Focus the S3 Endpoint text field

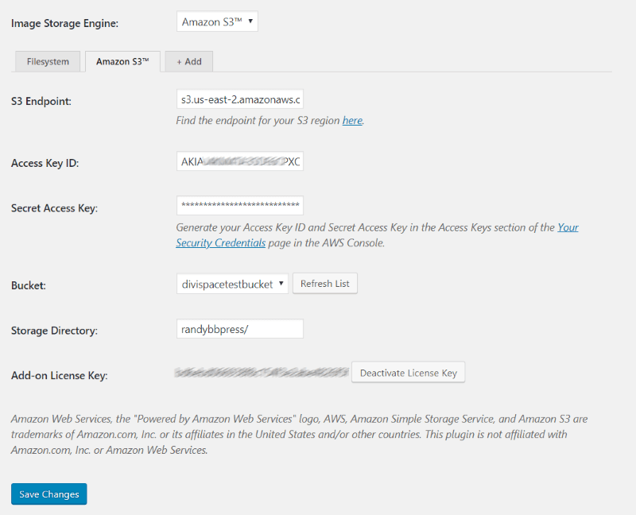[x=239, y=99]
